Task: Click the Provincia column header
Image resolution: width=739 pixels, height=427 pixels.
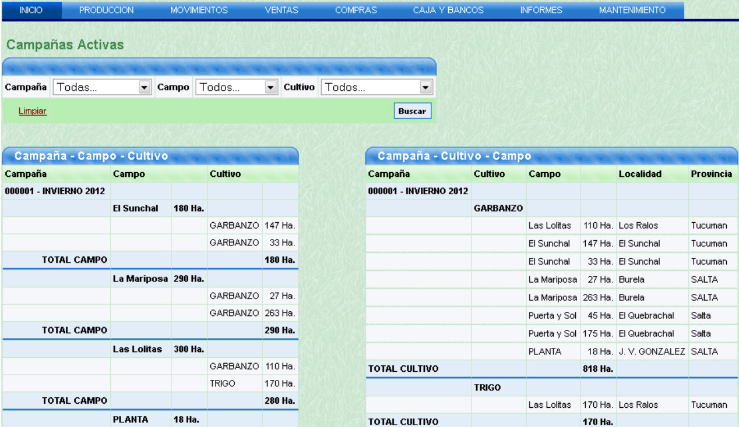Action: (711, 174)
